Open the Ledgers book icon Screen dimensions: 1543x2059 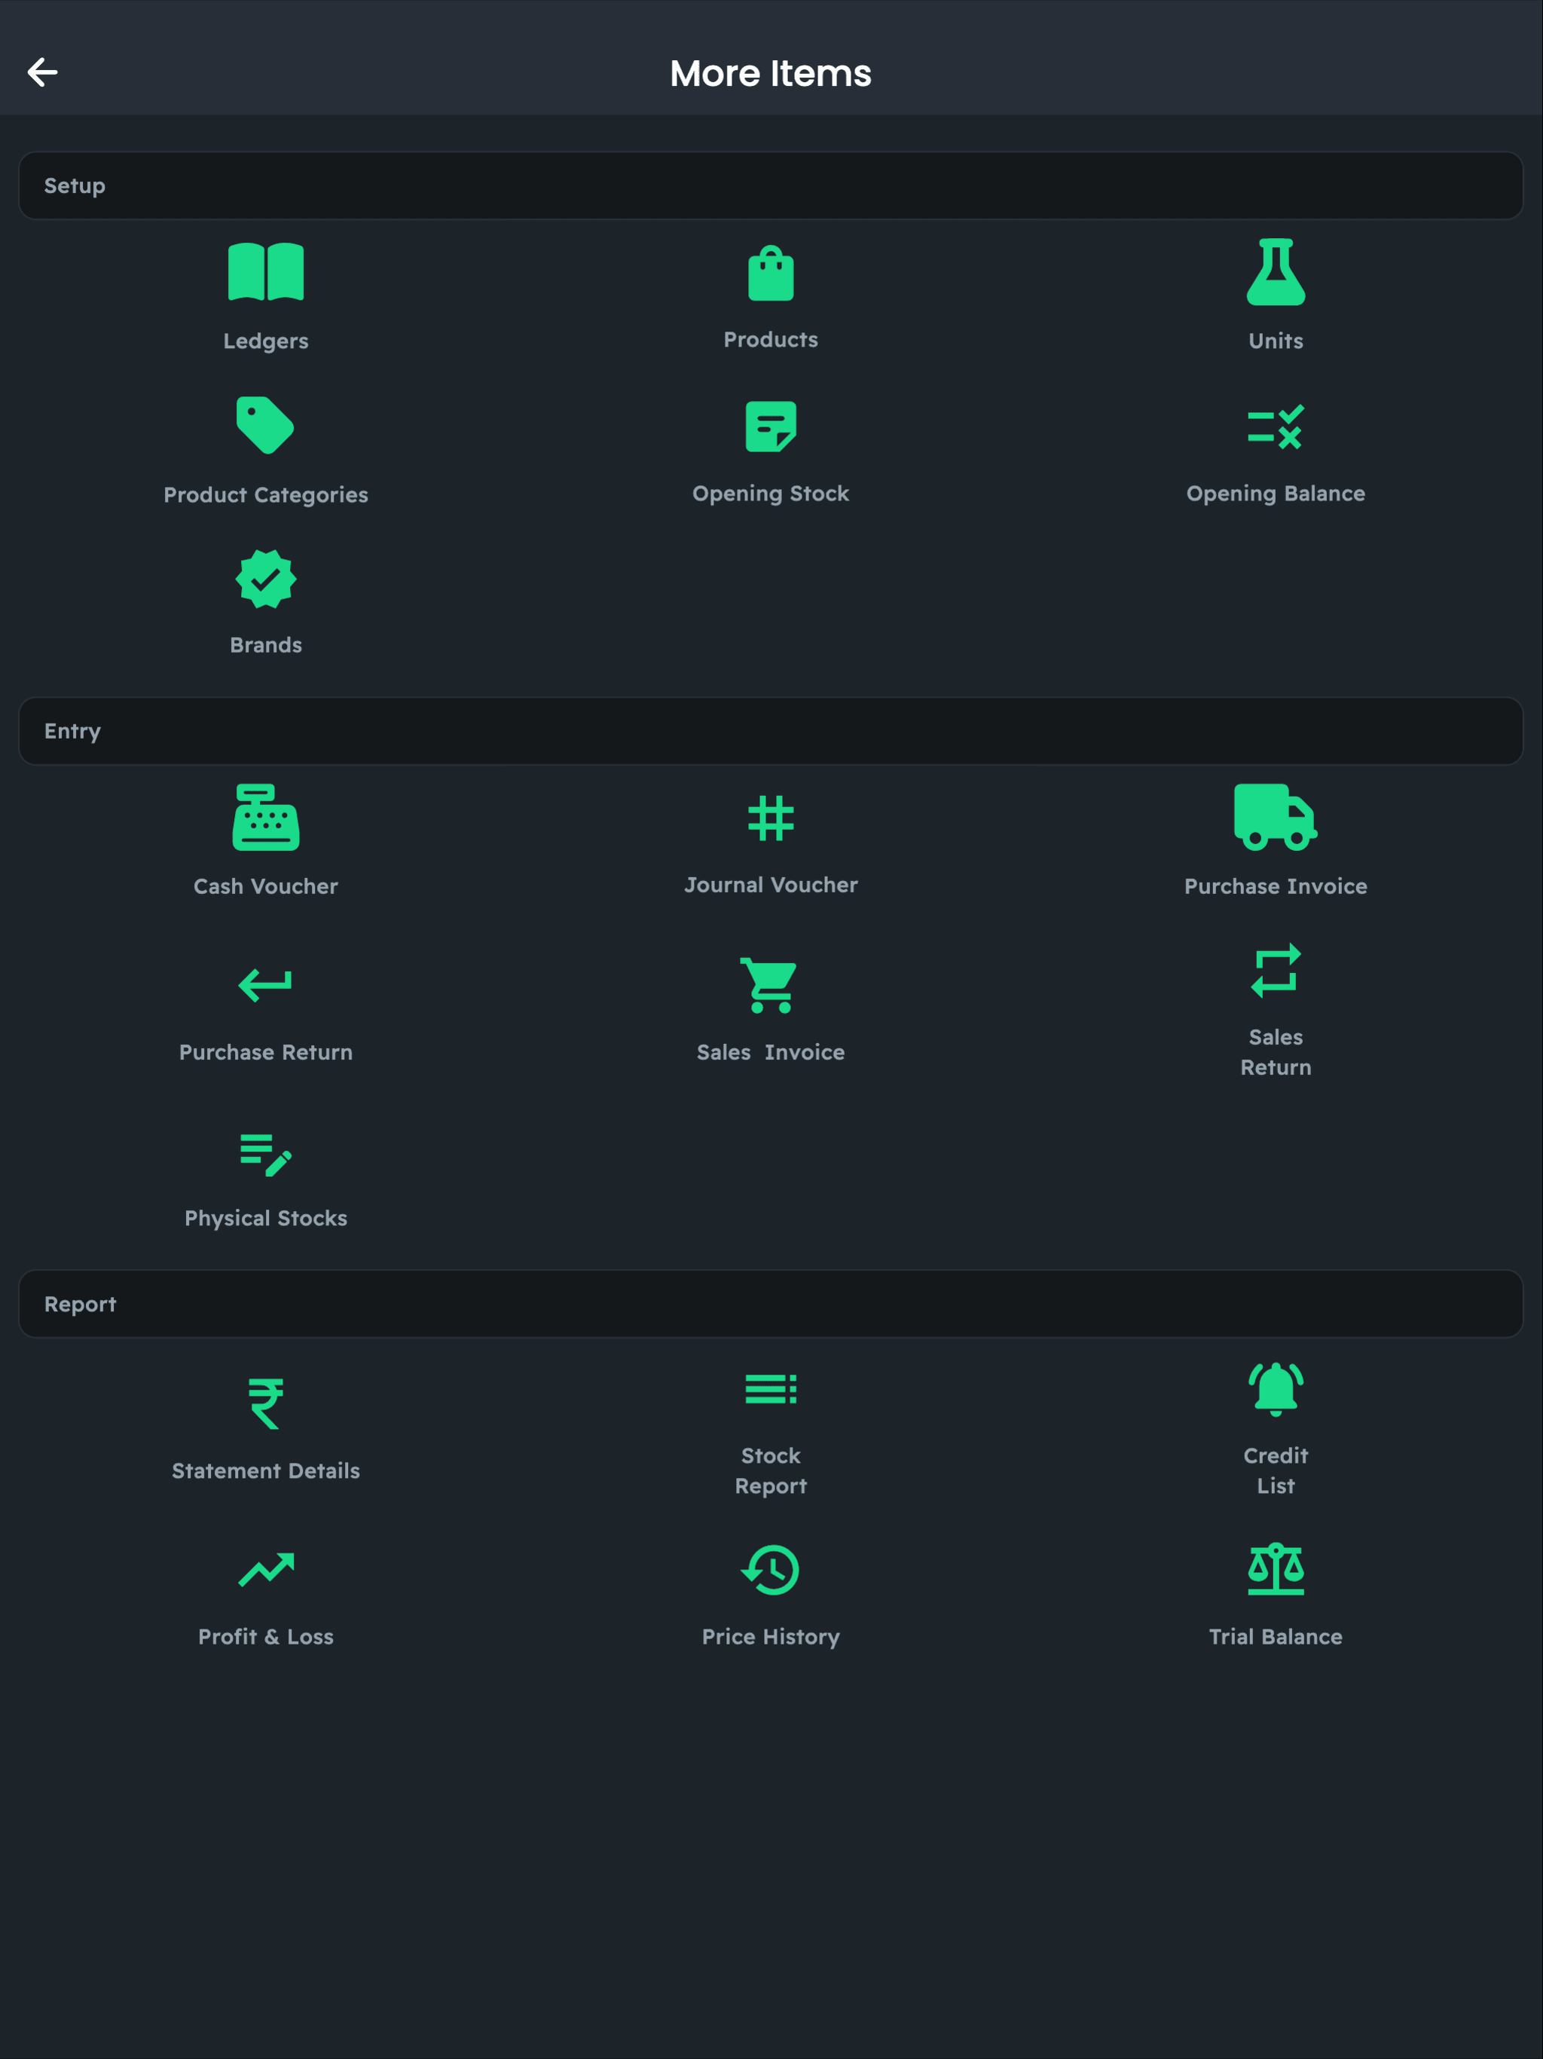[x=266, y=272]
